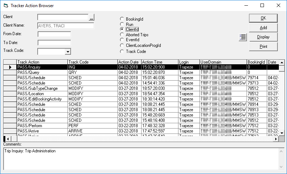
Task: Click the Login column header
Action: (x=189, y=62)
